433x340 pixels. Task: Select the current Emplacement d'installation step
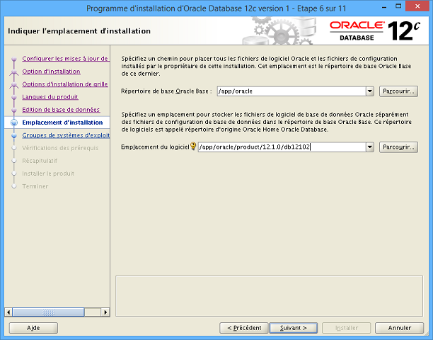[x=62, y=123]
